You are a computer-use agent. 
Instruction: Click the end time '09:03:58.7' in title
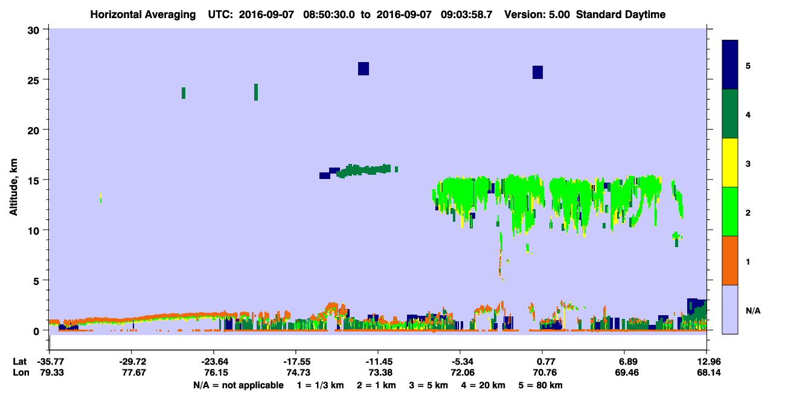pos(465,14)
